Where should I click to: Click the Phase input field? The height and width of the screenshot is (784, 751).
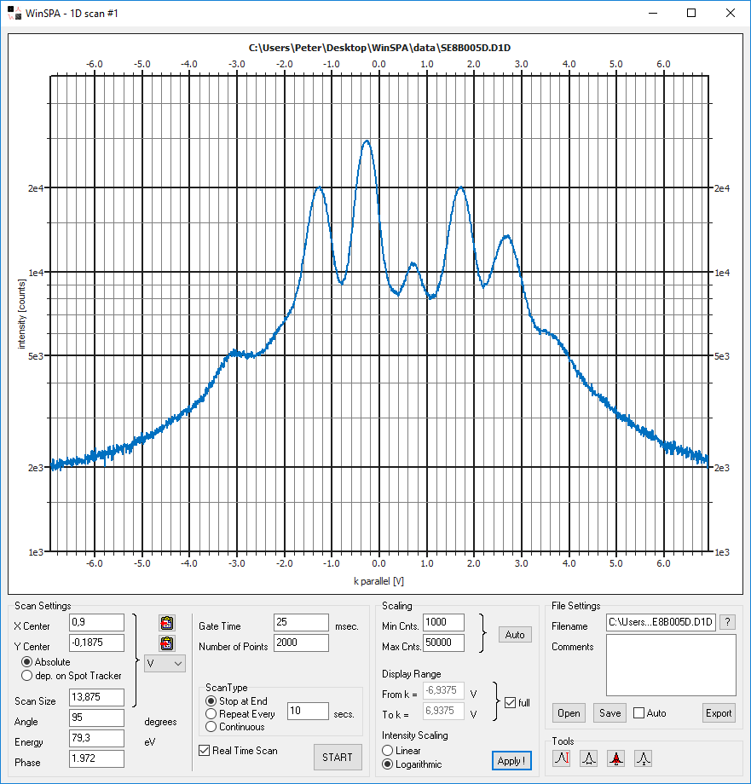pos(96,758)
